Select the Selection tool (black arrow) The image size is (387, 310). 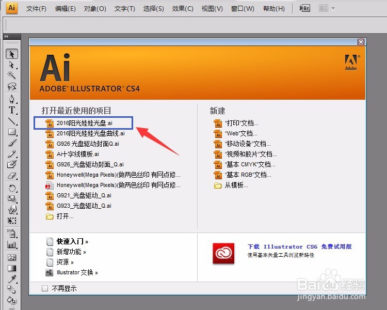tap(11, 54)
